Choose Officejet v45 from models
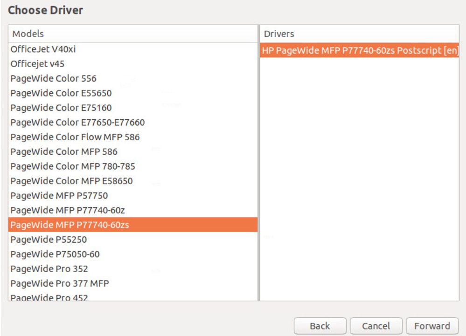 point(37,64)
